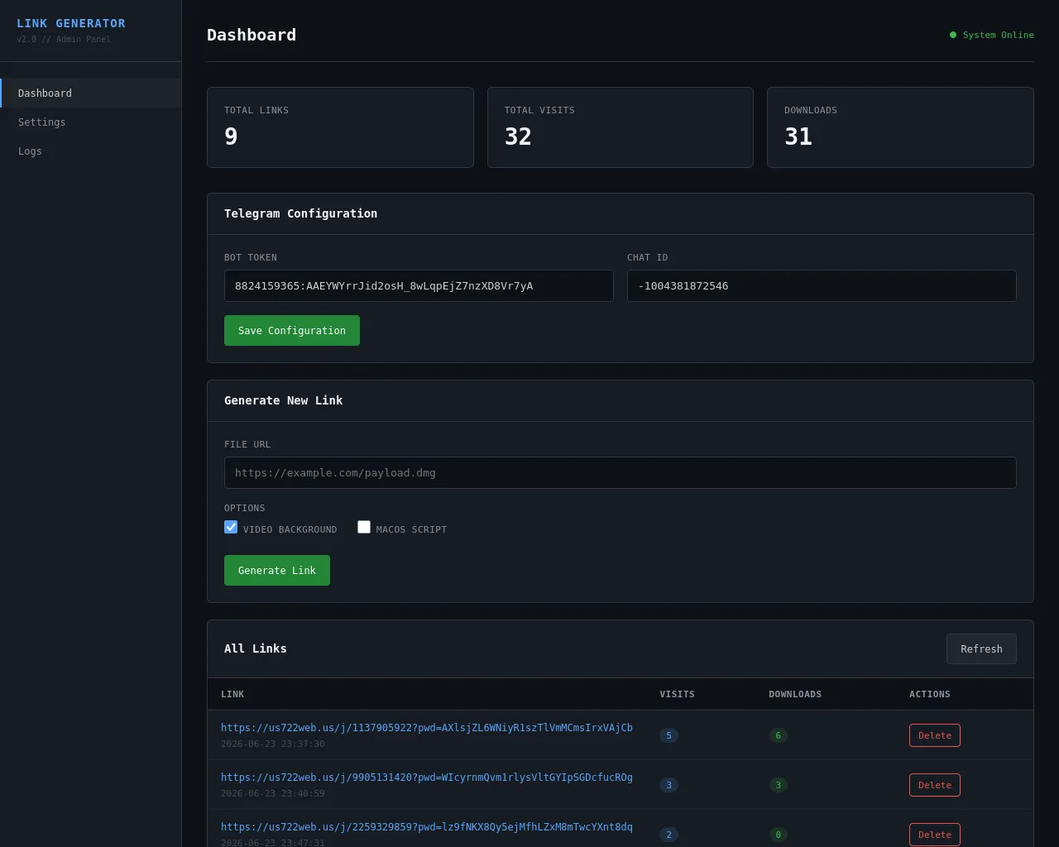Click the DOWNLOADS column header in table
1059x847 pixels.
tap(795, 694)
